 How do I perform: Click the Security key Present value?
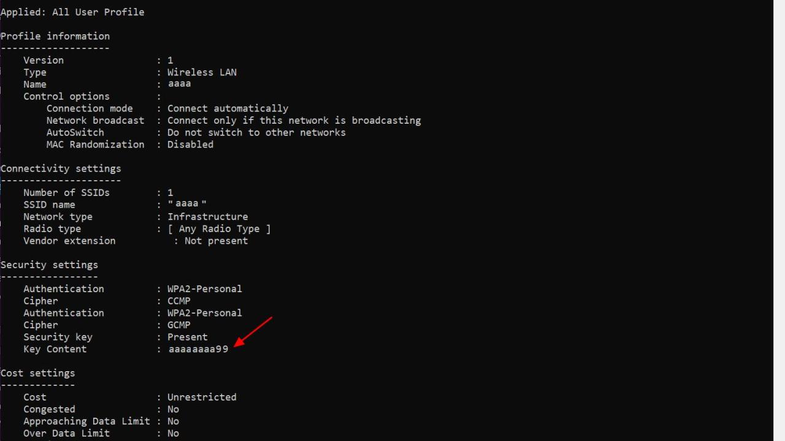pos(188,337)
